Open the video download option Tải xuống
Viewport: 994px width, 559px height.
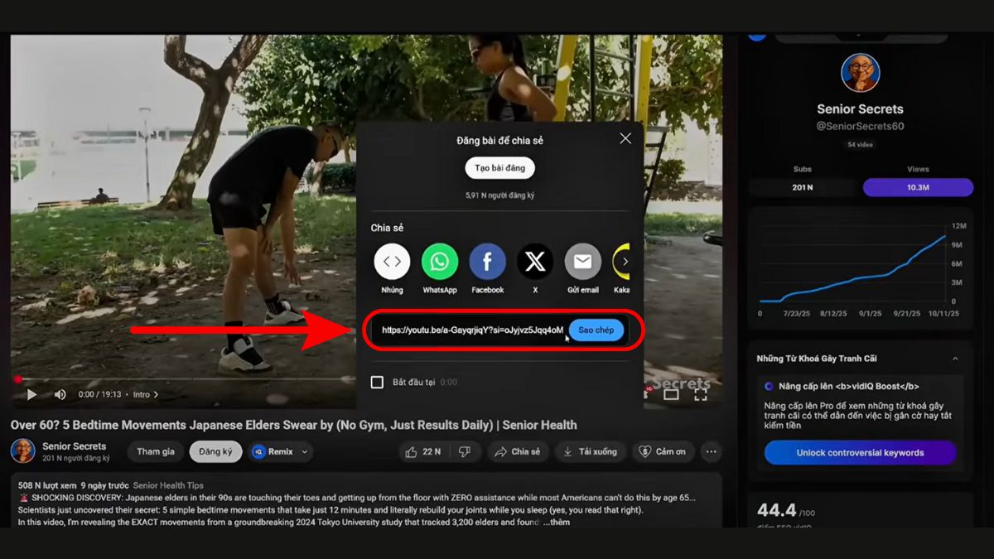591,451
